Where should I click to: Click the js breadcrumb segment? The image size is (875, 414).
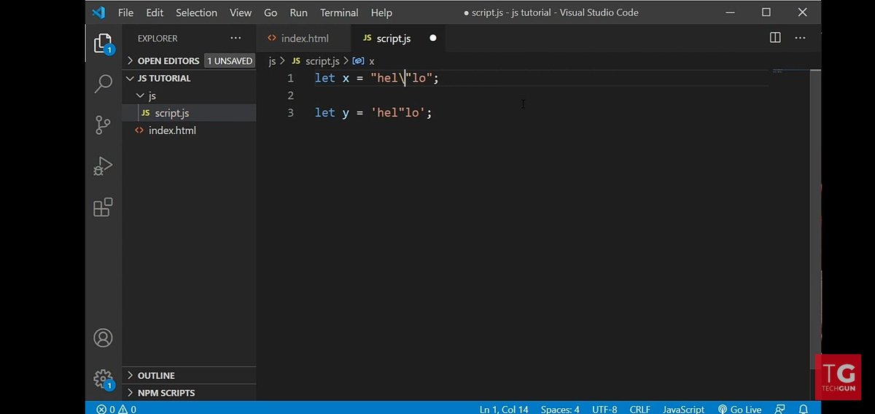tap(272, 61)
